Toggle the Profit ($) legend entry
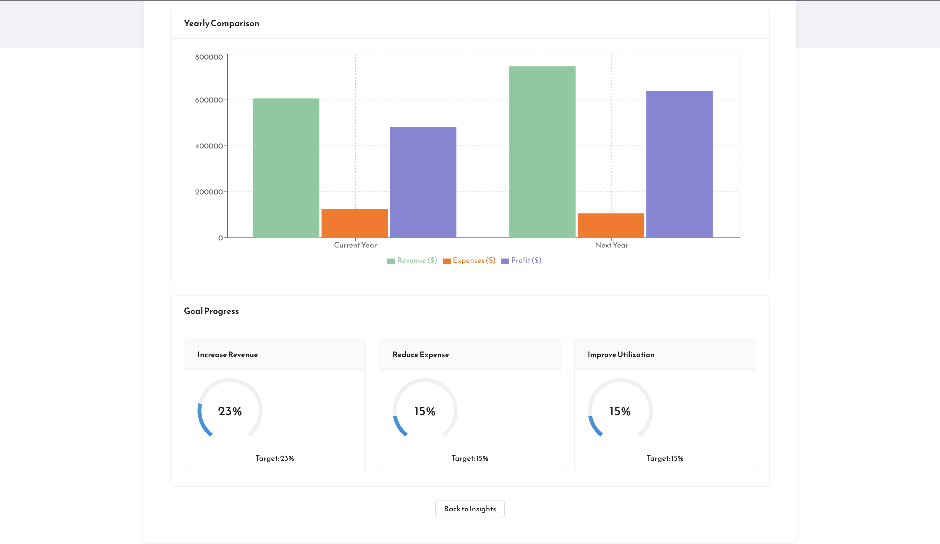 click(521, 260)
